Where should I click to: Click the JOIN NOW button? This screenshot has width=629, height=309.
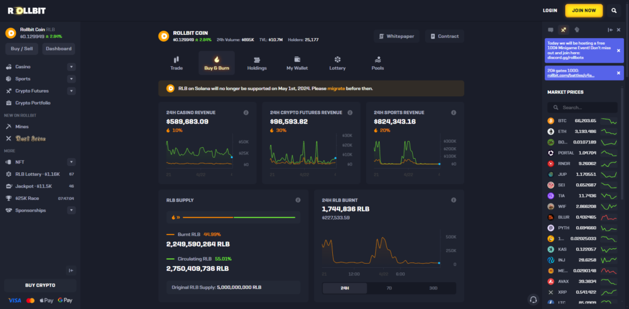click(x=584, y=11)
